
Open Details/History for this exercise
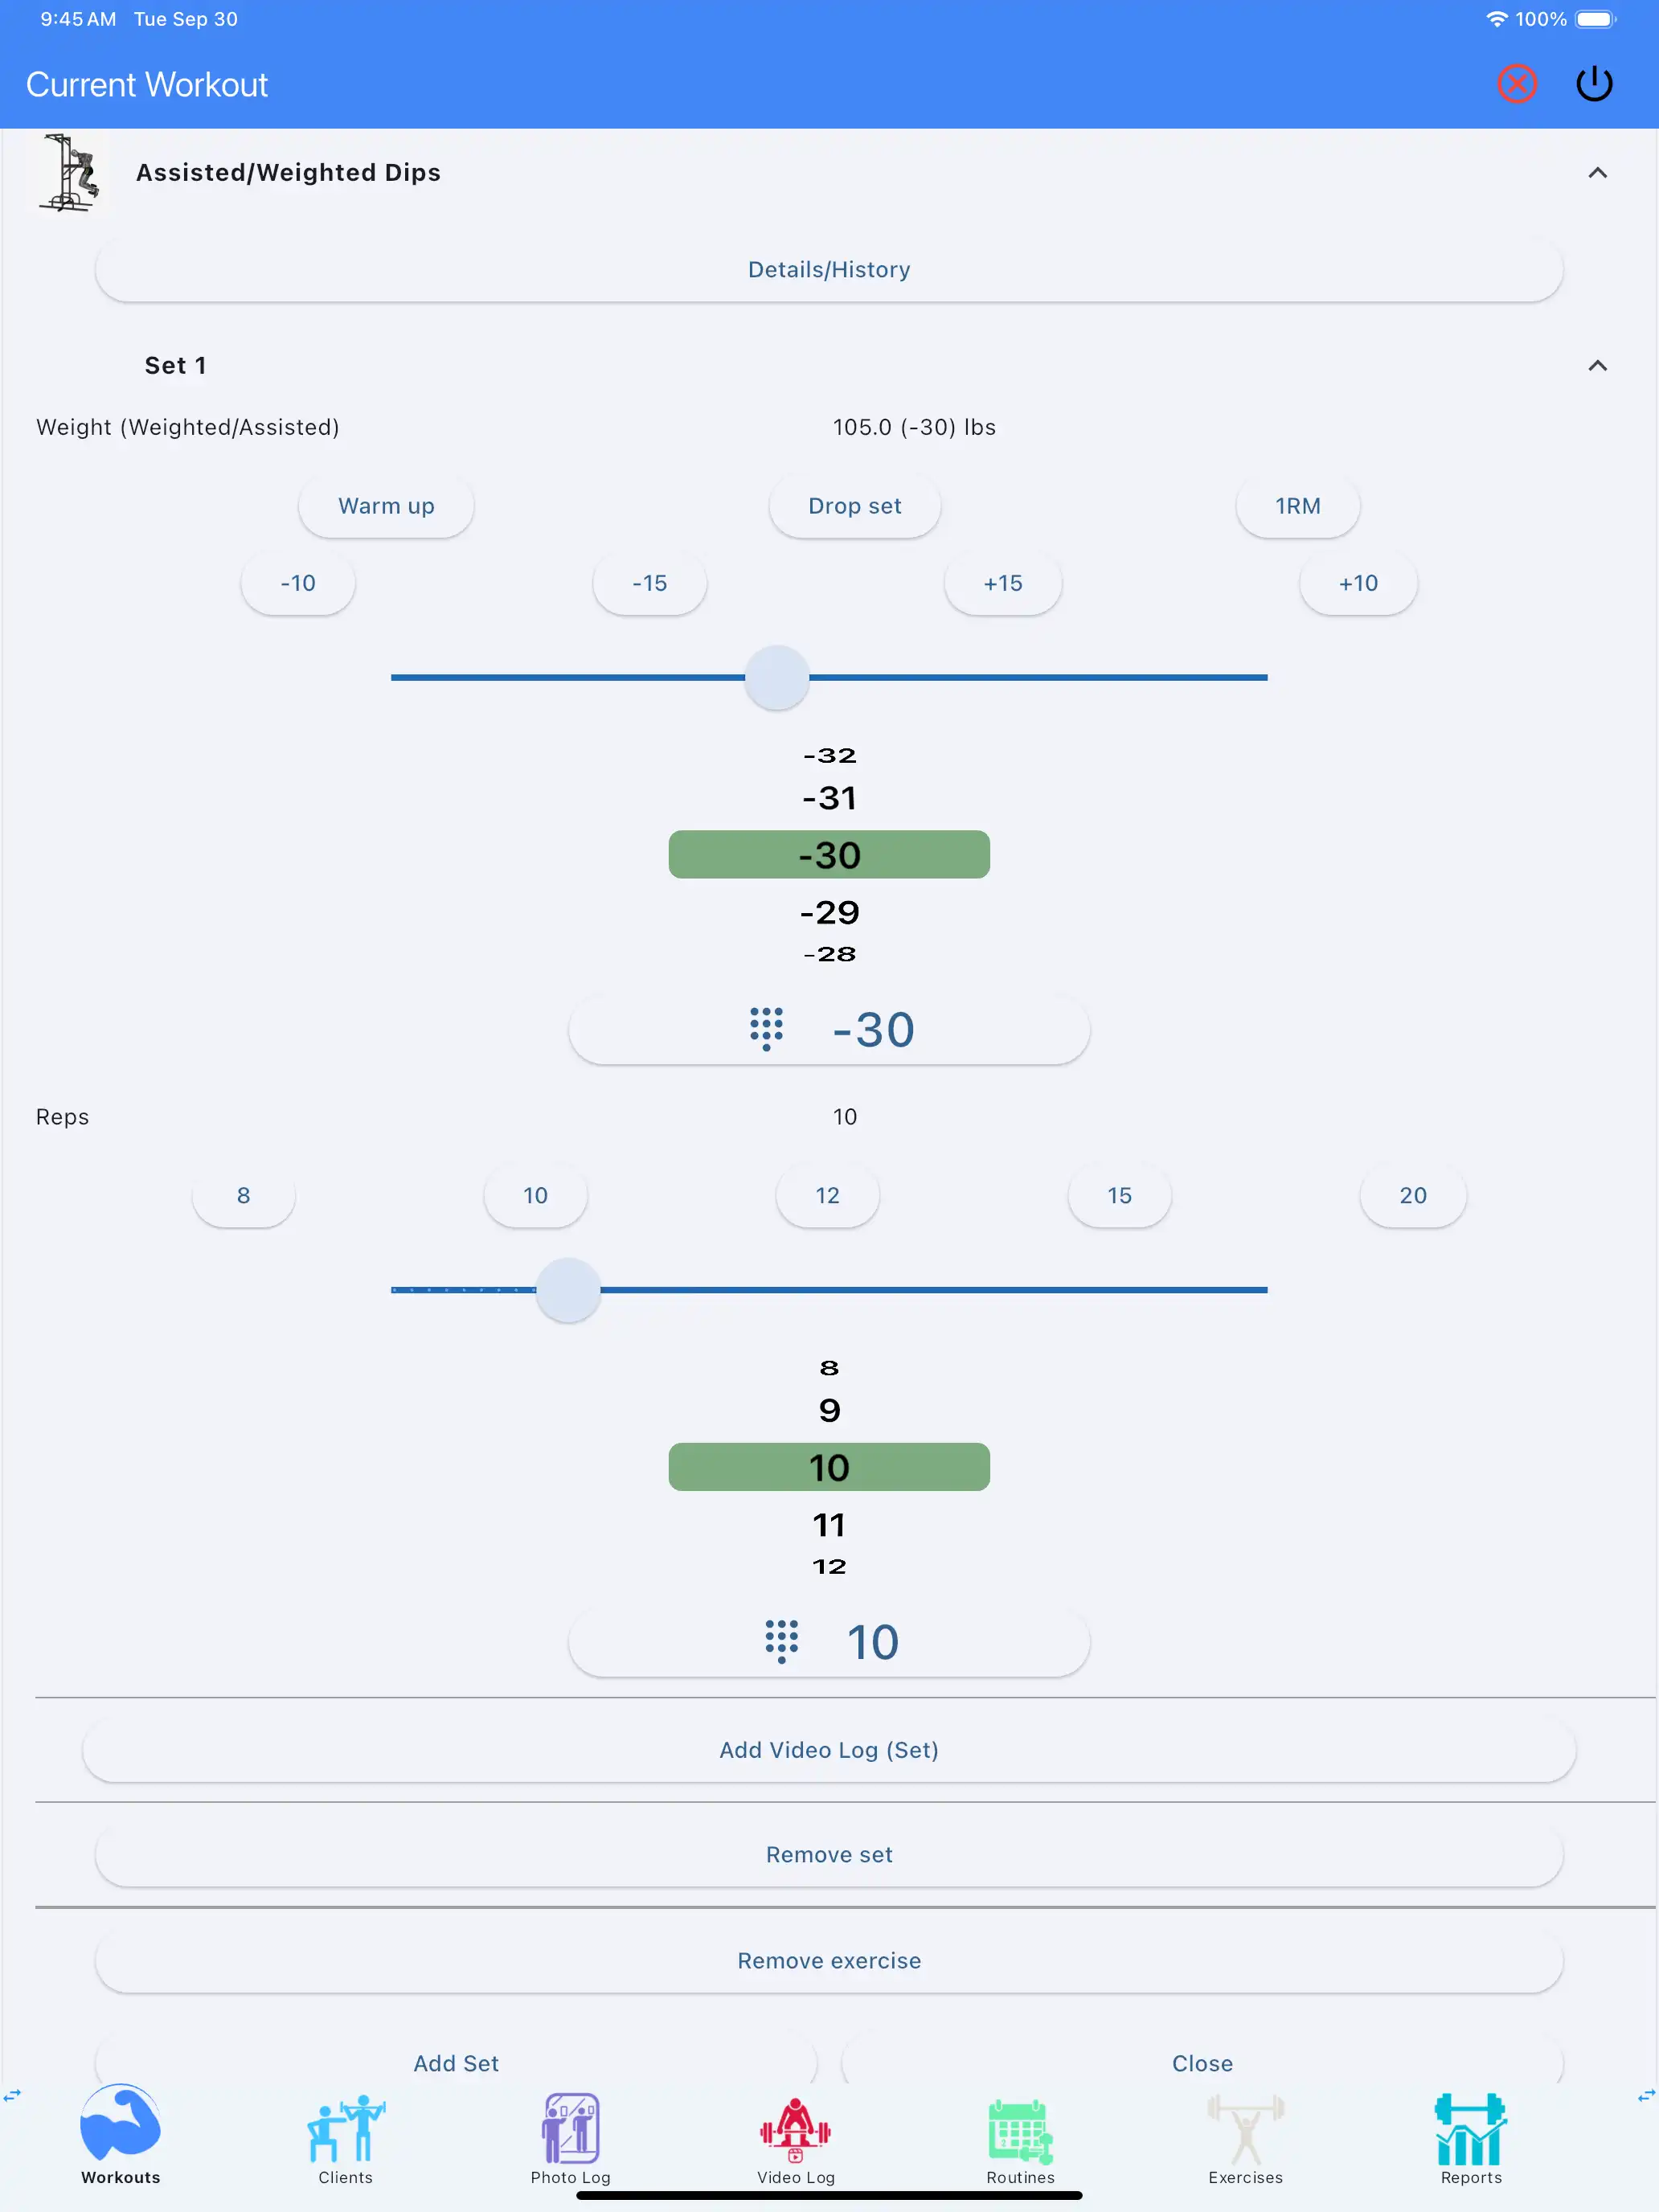[x=829, y=270]
